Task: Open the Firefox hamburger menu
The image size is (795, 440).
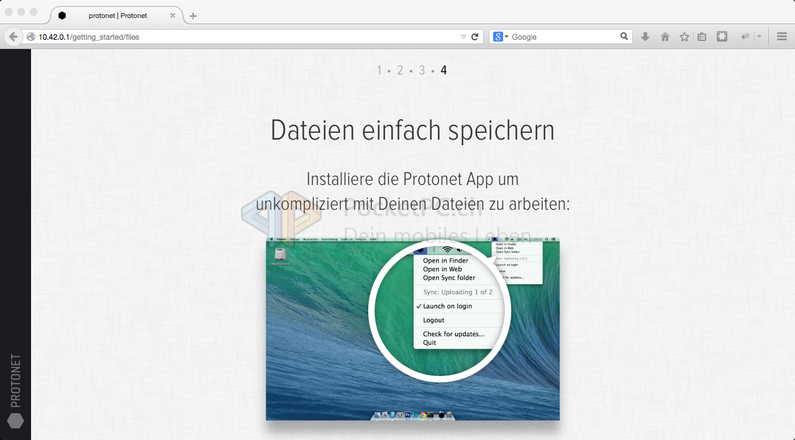Action: pyautogui.click(x=782, y=37)
